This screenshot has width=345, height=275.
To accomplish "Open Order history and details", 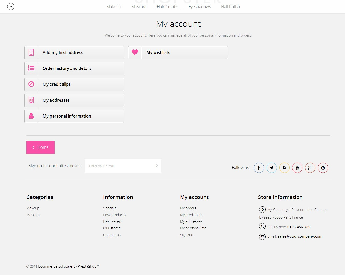I will pyautogui.click(x=74, y=68).
